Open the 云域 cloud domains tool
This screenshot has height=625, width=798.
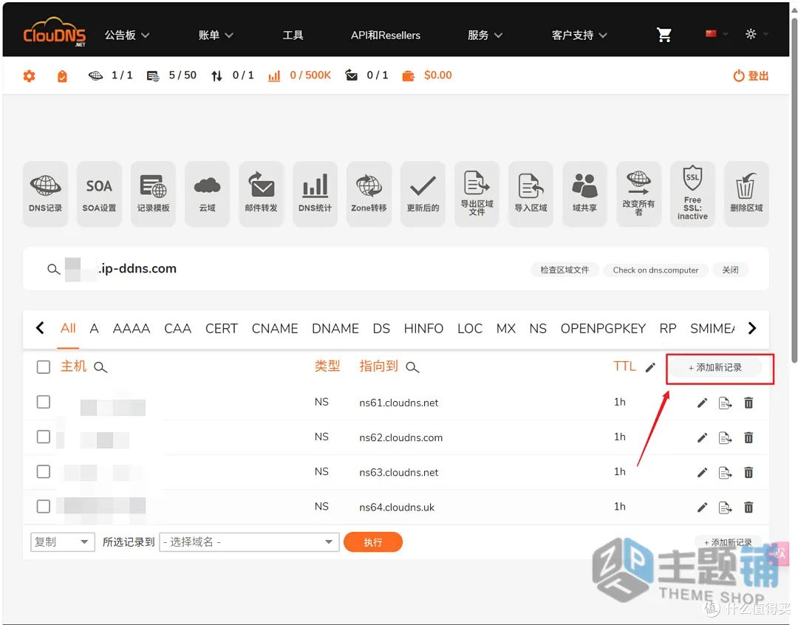[207, 194]
